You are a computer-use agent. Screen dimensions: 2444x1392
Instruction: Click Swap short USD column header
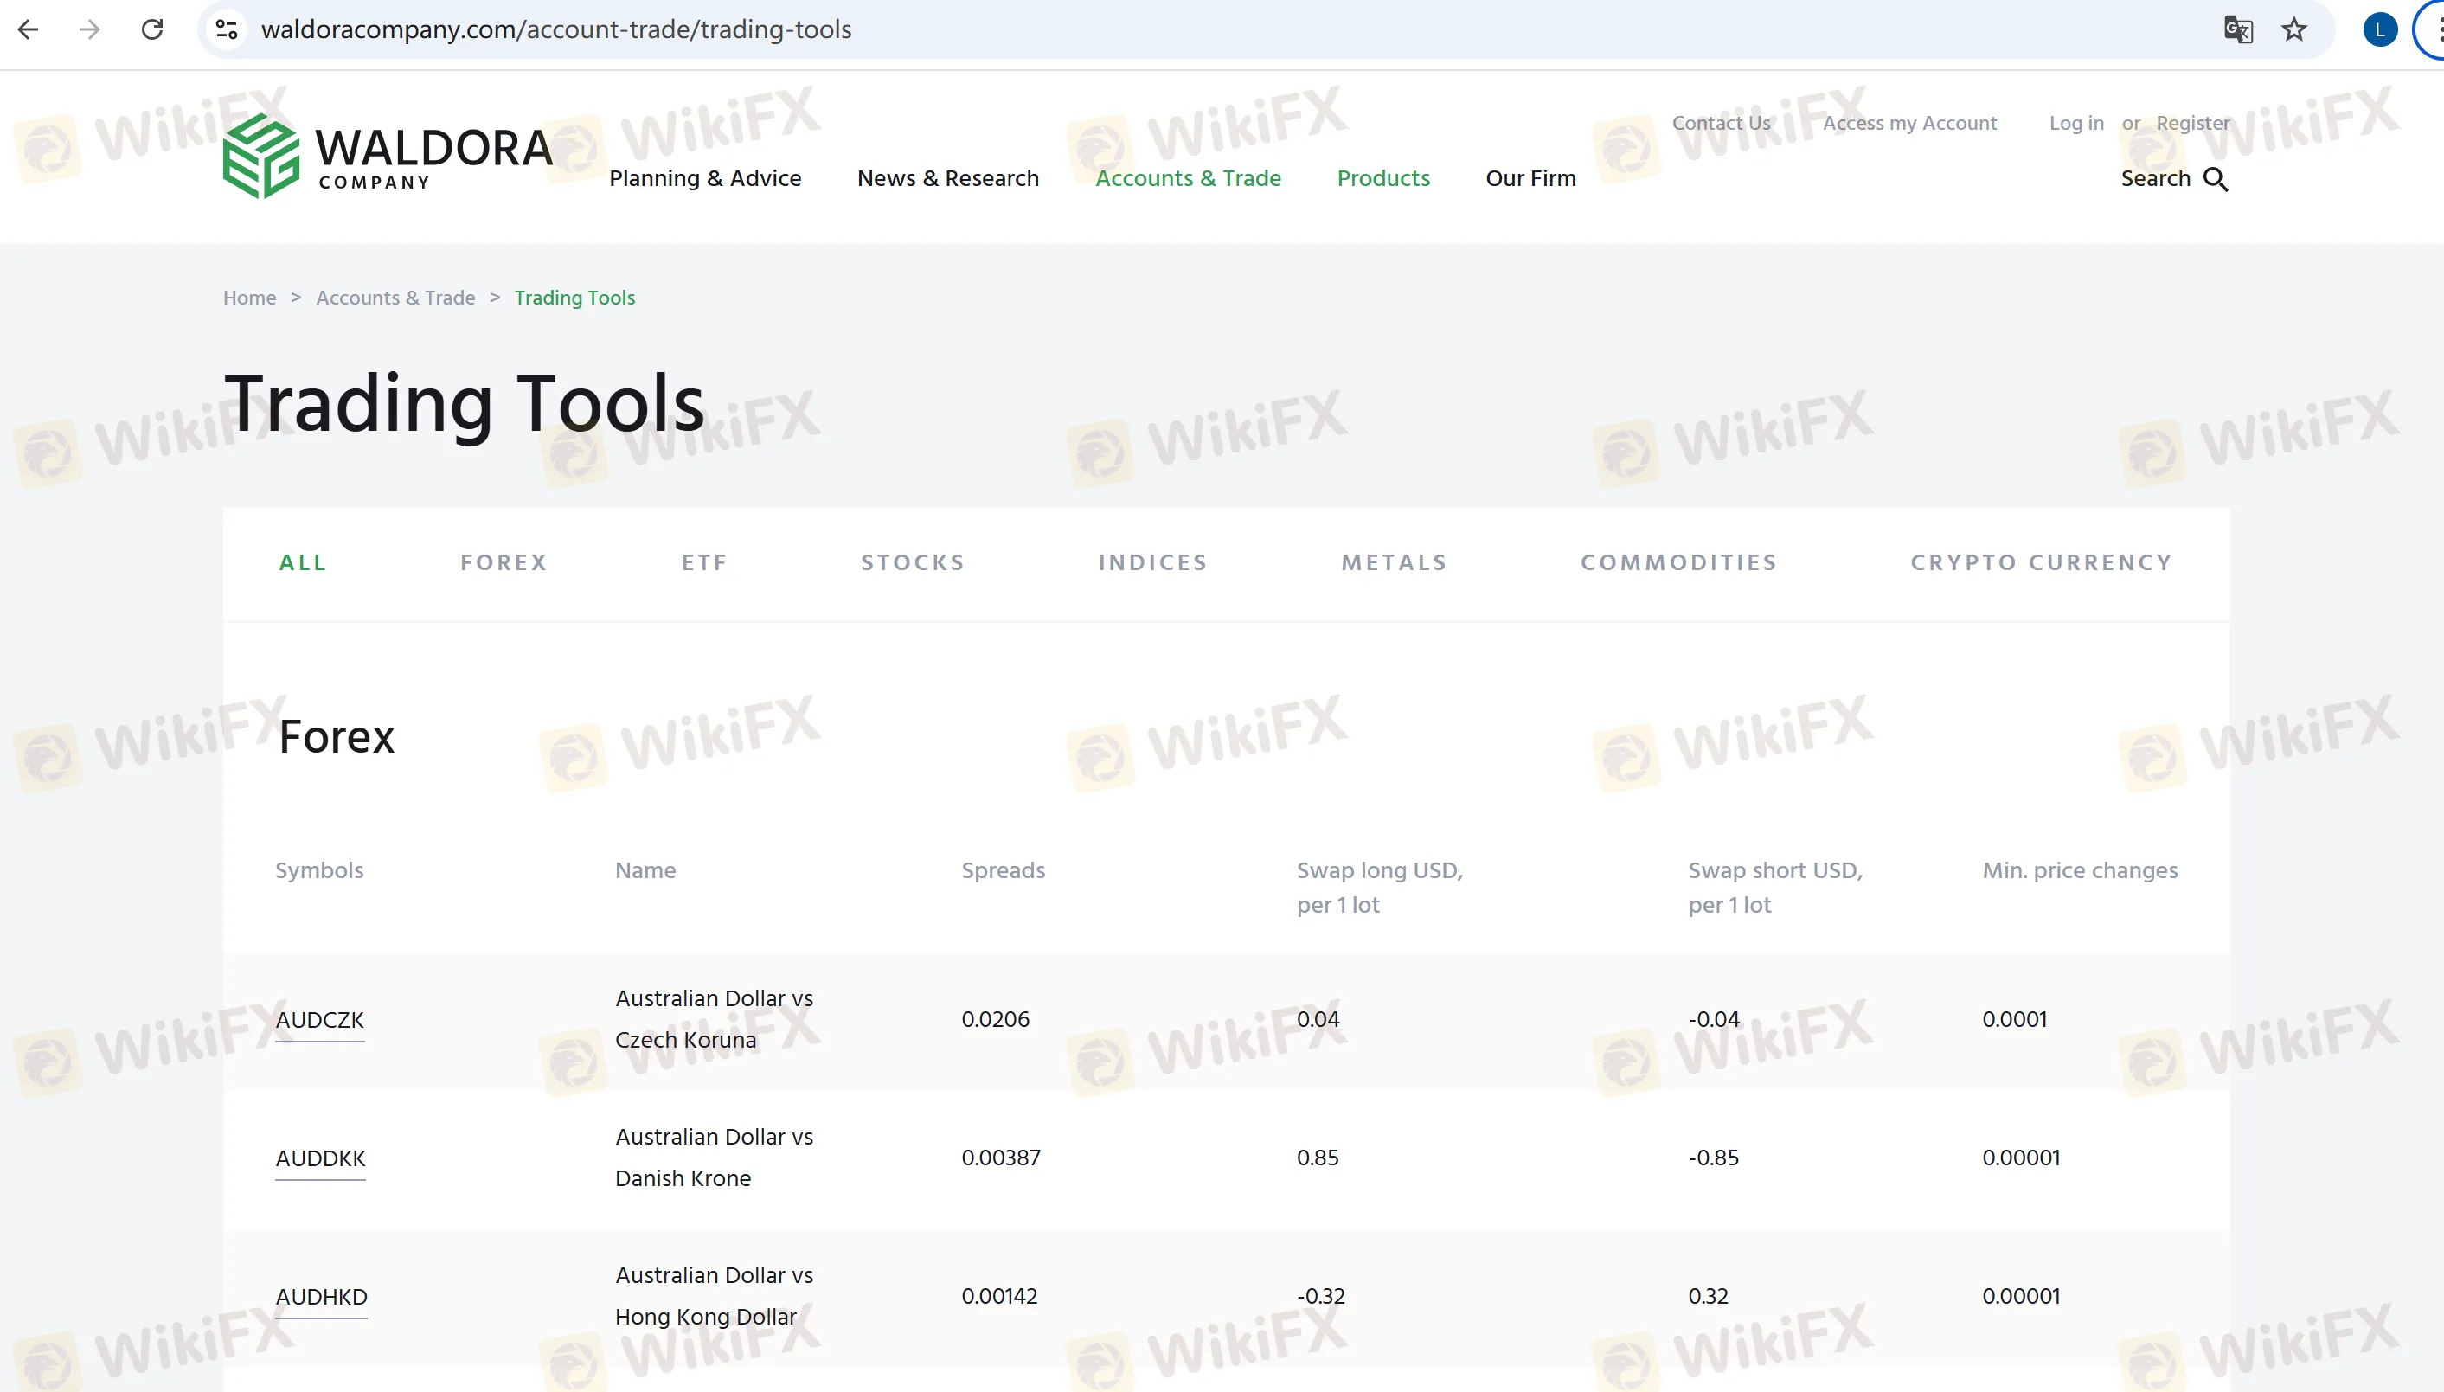coord(1775,888)
